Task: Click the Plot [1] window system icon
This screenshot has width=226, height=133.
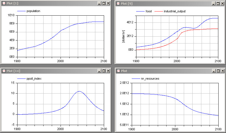Action: pos(4,3)
